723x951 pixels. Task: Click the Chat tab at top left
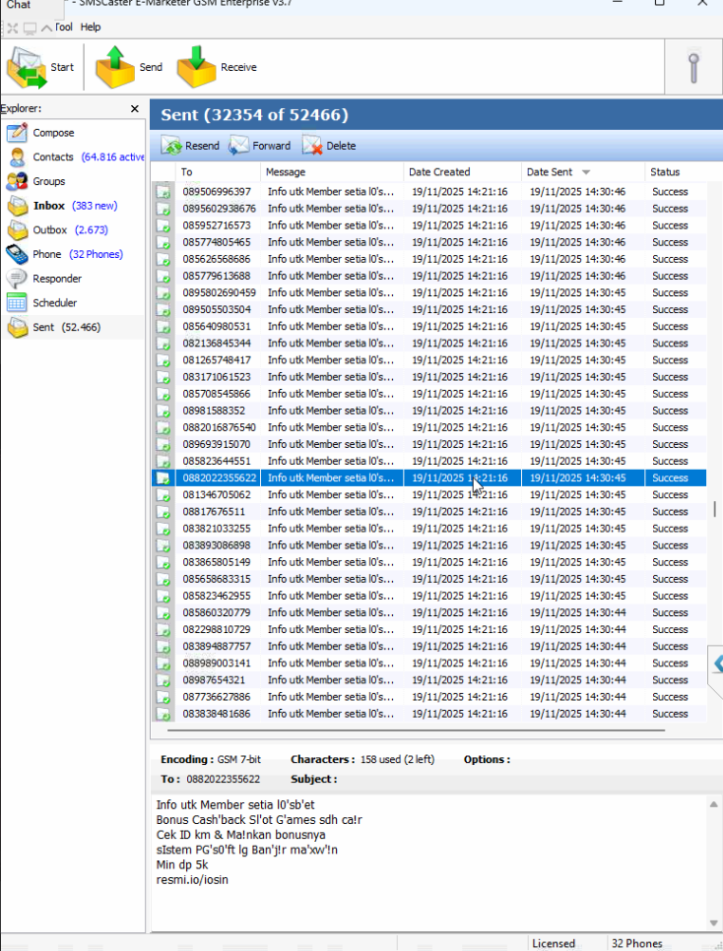pos(18,5)
